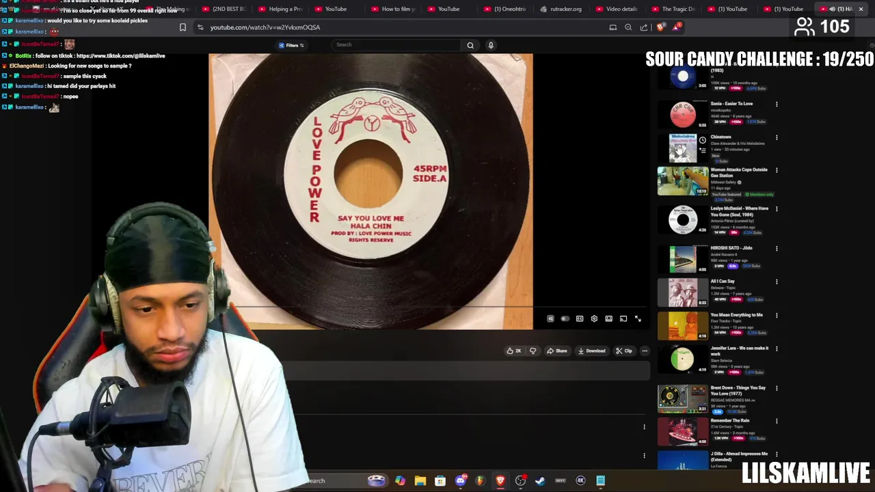This screenshot has width=875, height=492.
Task: Open options for Woman Attacks Cops video
Action: coord(777,170)
